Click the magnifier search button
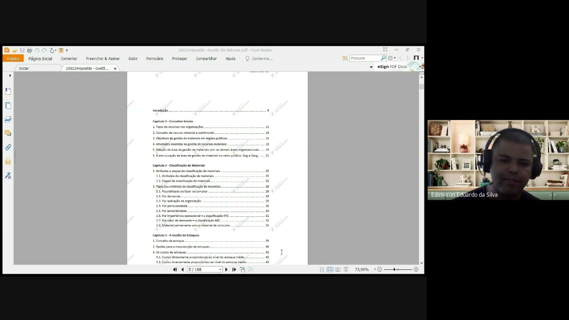Screen dimensions: 569x320 [383, 58]
